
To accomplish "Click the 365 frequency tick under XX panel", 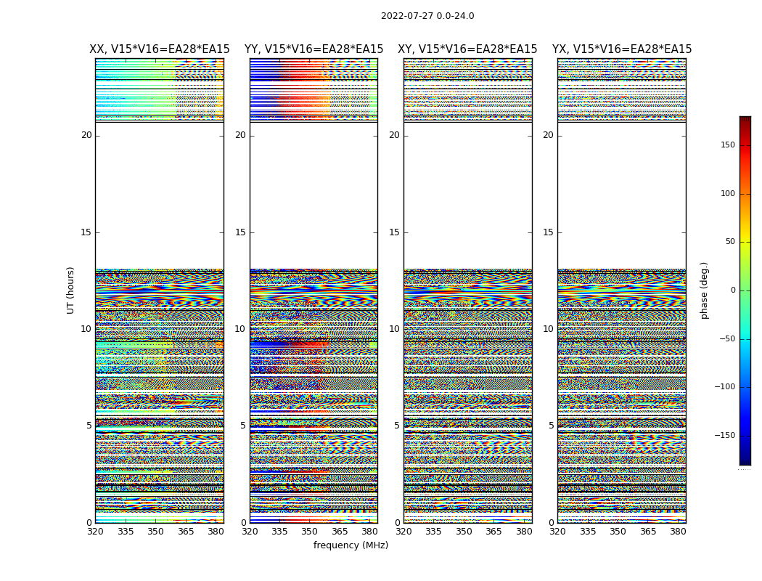I will tap(186, 532).
